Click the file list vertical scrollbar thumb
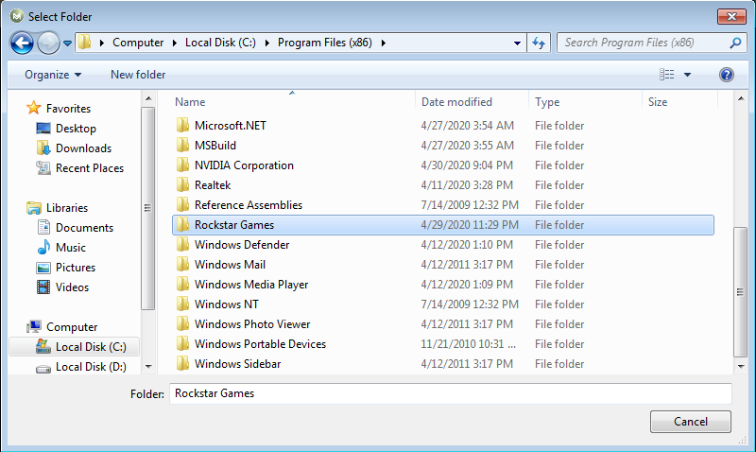The height and width of the screenshot is (452, 756). pyautogui.click(x=741, y=292)
